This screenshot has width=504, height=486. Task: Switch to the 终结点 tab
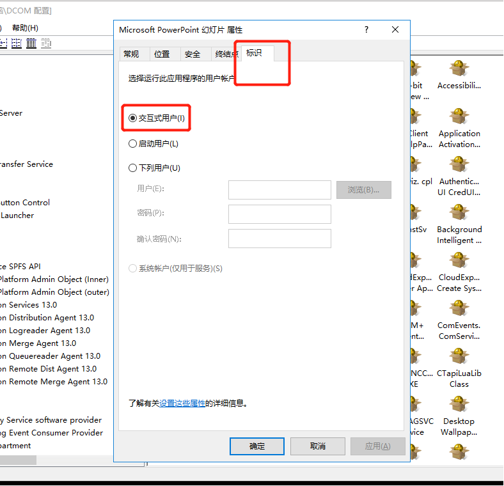pos(226,54)
